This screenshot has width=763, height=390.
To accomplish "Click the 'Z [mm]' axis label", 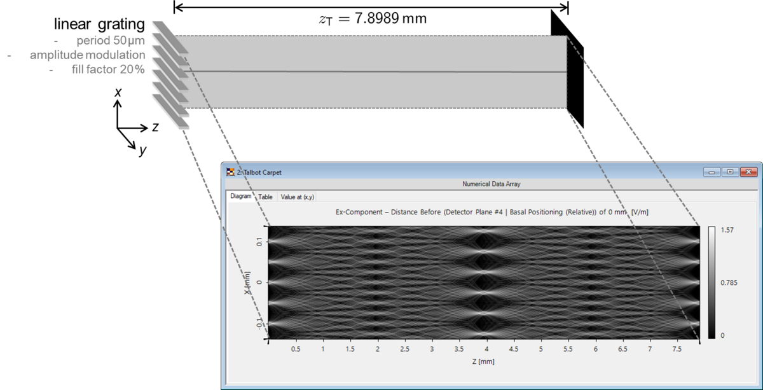I will click(483, 361).
